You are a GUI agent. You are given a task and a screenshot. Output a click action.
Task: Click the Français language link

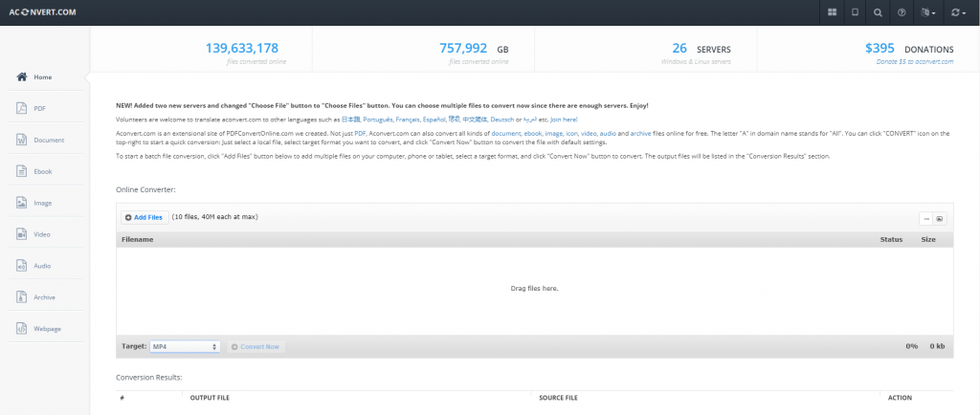point(408,120)
